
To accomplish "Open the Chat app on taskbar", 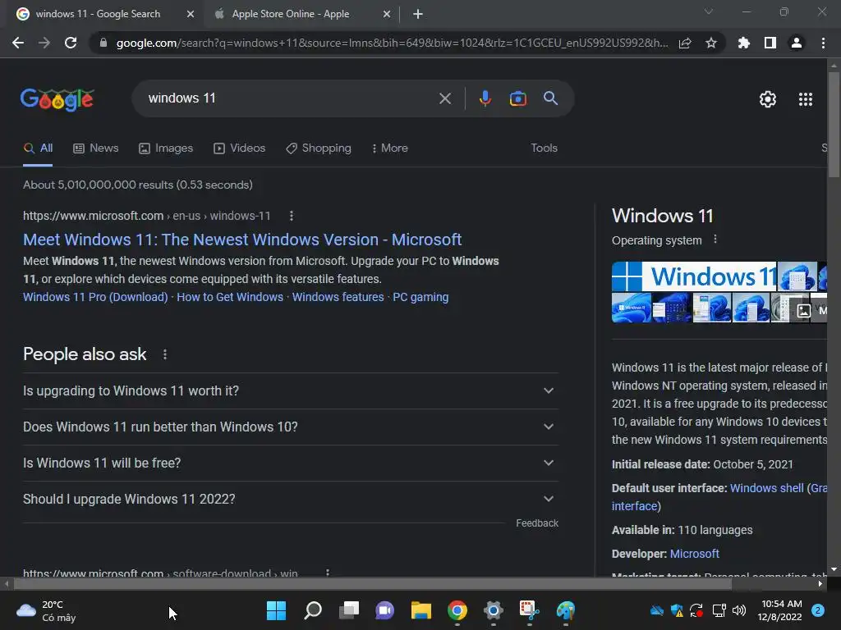I will (x=384, y=610).
